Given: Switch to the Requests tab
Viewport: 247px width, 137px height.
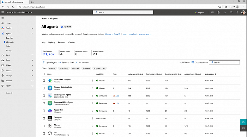Looking at the screenshot, I should point(62,42).
